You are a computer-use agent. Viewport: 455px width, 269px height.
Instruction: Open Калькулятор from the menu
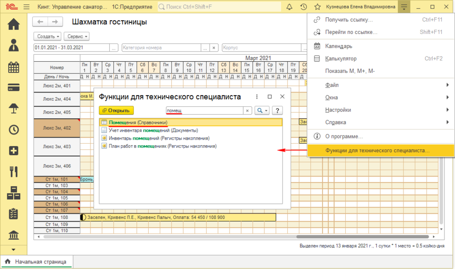click(x=381, y=59)
